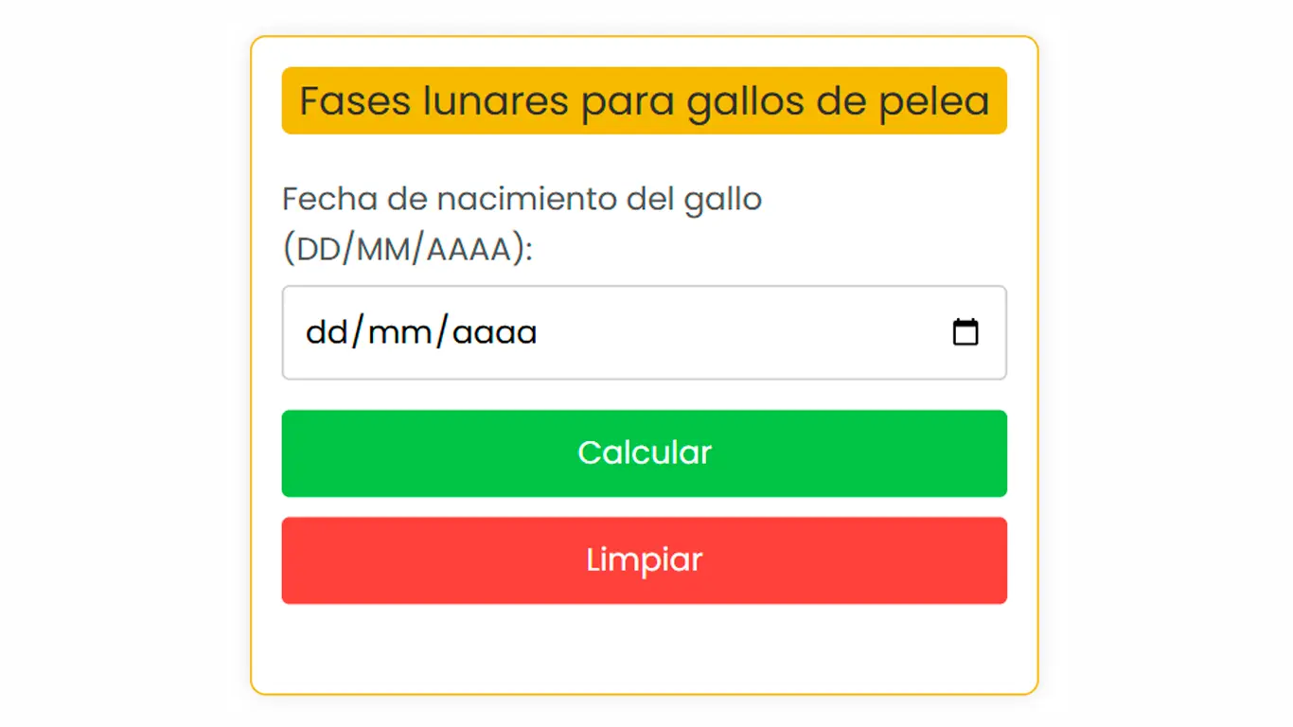Clear the form with Limpiar
Screen dimensions: 1293x727
644,560
